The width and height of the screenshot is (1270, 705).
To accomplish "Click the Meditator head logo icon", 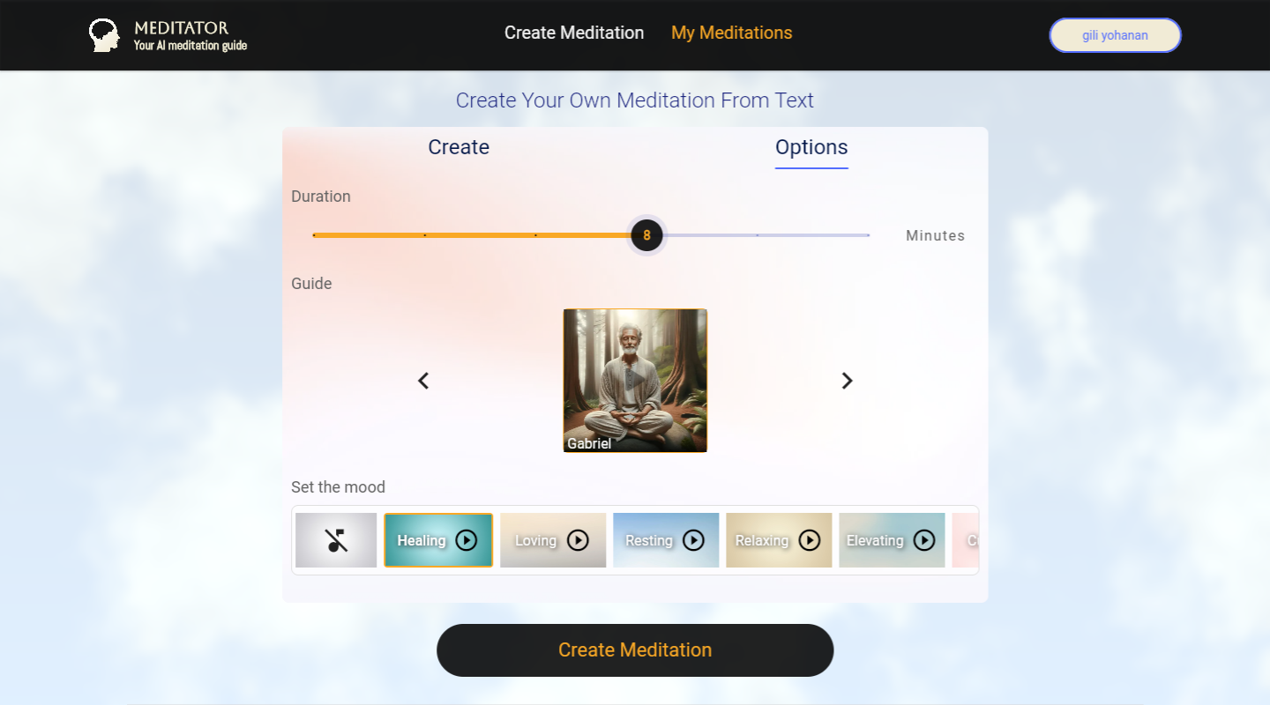I will [x=104, y=34].
